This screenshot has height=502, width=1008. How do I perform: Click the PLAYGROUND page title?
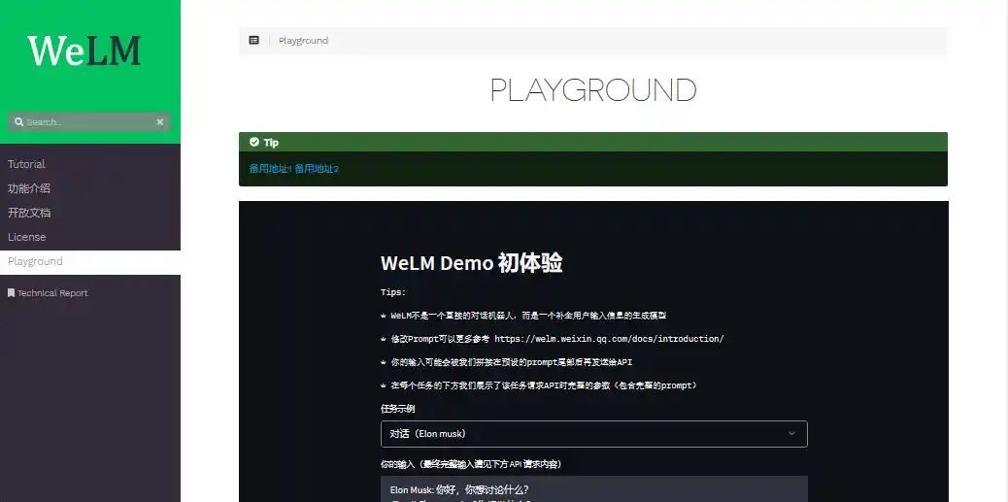pyautogui.click(x=593, y=90)
